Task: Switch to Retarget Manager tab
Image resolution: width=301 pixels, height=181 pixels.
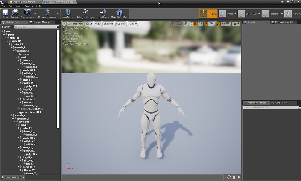Action: (x=42, y=22)
